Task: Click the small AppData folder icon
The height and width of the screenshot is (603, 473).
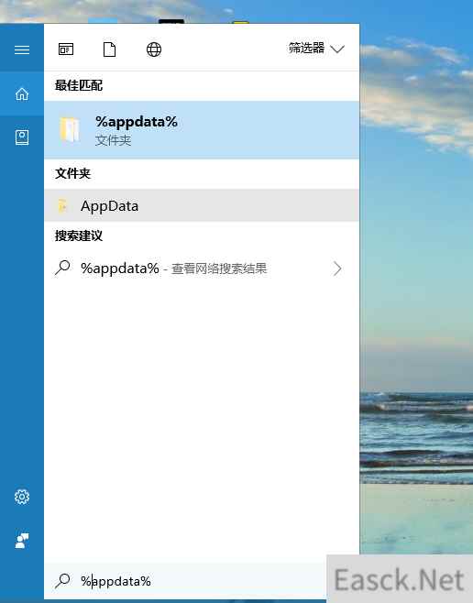Action: [62, 206]
